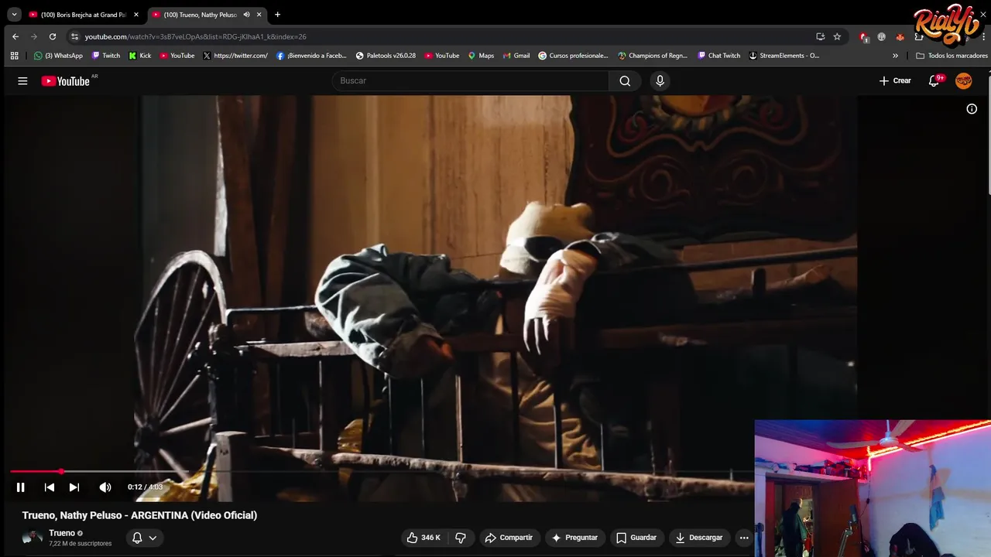Skip to the next video in the player
This screenshot has height=557, width=991.
[74, 487]
